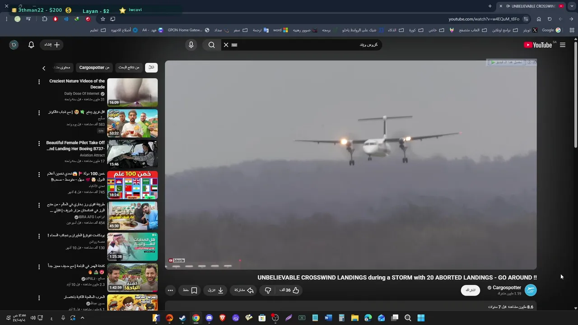The image size is (578, 325).
Task: Open Steam from the taskbar
Action: [182, 318]
